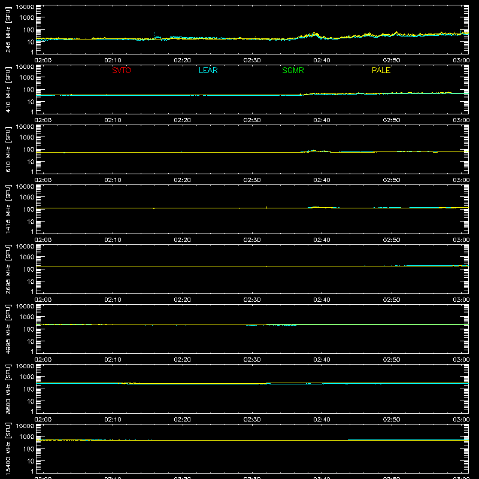Click 02:40 time label below 8800 MHz plot

click(x=322, y=420)
